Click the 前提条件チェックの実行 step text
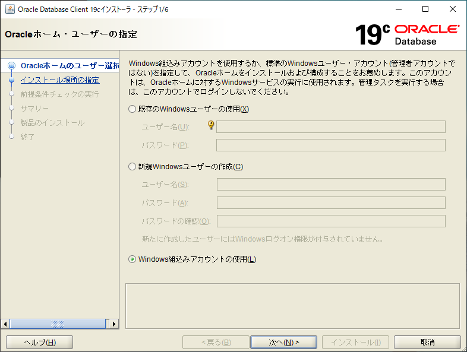The width and height of the screenshot is (467, 352). point(59,94)
